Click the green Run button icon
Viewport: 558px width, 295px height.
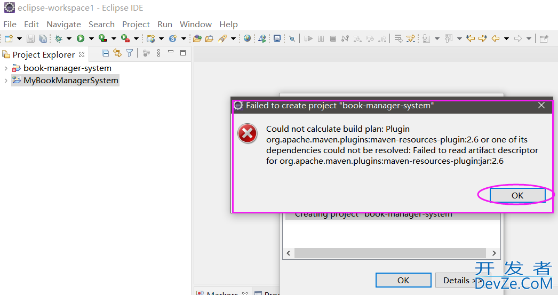tap(81, 38)
